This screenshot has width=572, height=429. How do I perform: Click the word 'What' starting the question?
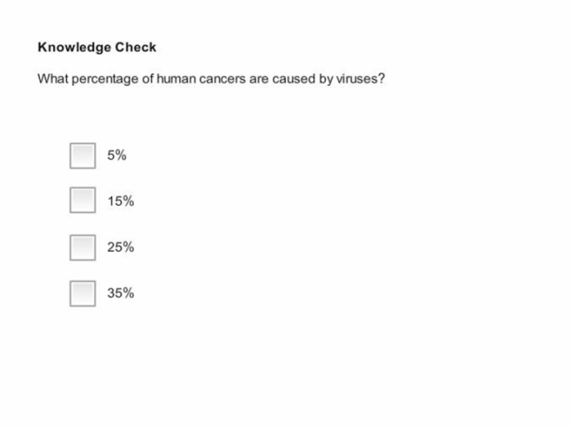pos(53,78)
